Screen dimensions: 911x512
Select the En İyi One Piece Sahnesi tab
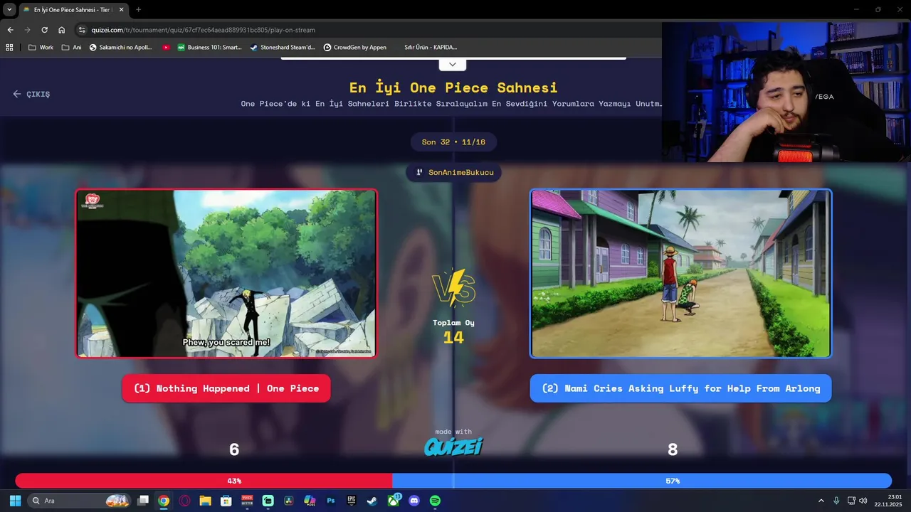tap(73, 9)
